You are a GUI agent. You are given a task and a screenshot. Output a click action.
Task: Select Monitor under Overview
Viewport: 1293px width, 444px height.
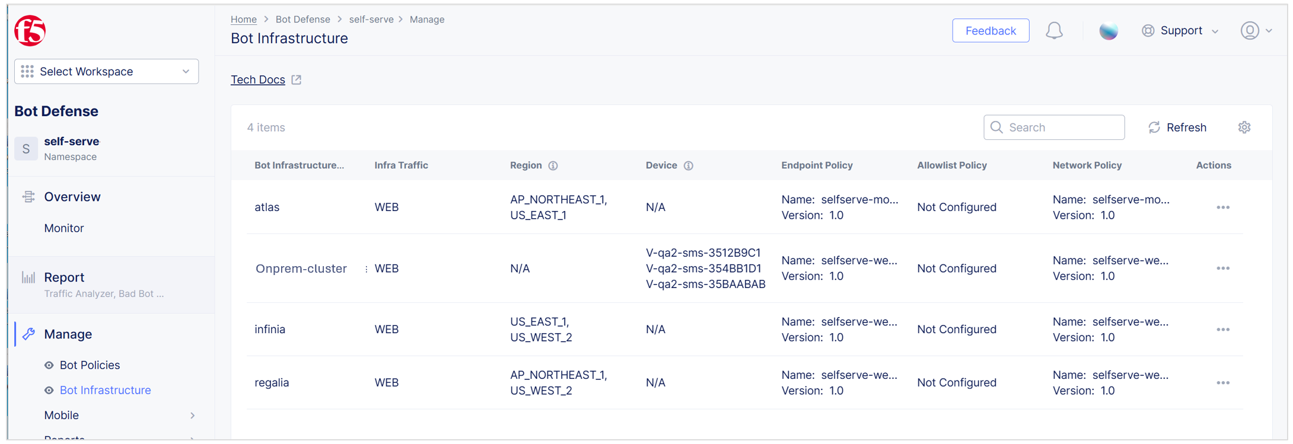click(x=64, y=228)
